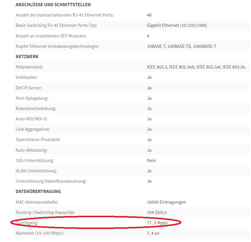The height and width of the screenshot is (242, 251).
Task: Select the NETZWERK section heading
Action: click(x=27, y=57)
